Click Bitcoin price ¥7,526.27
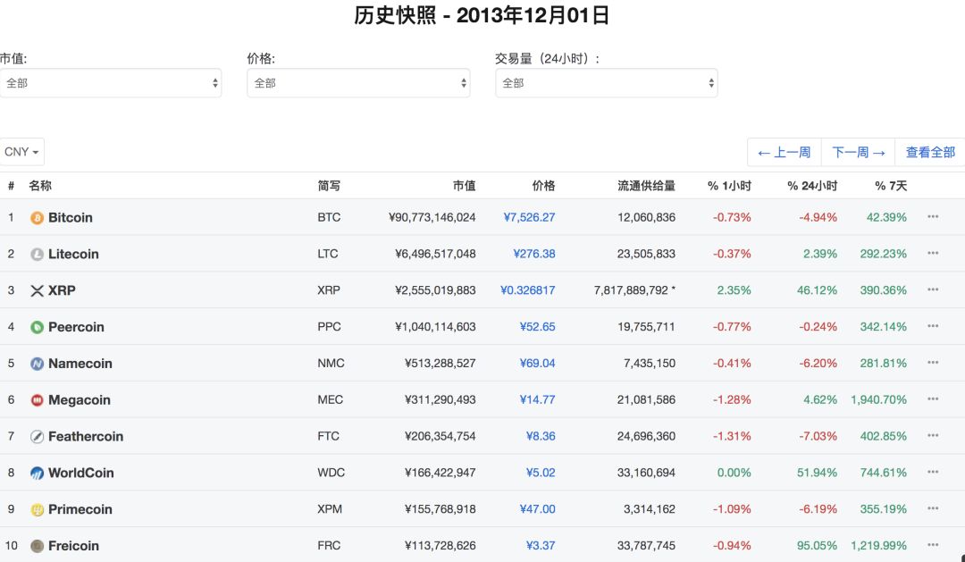 529,217
